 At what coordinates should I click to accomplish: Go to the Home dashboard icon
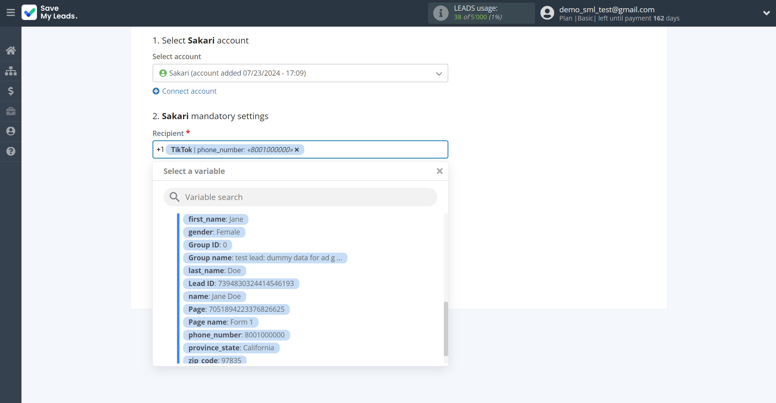[x=11, y=50]
